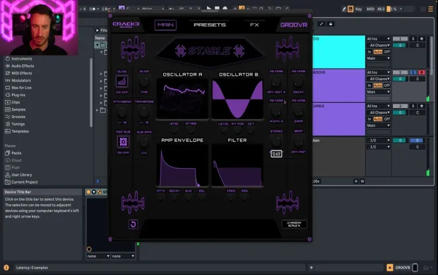The image size is (438, 275).
Task: Click the play button in status bar
Action: [311, 268]
